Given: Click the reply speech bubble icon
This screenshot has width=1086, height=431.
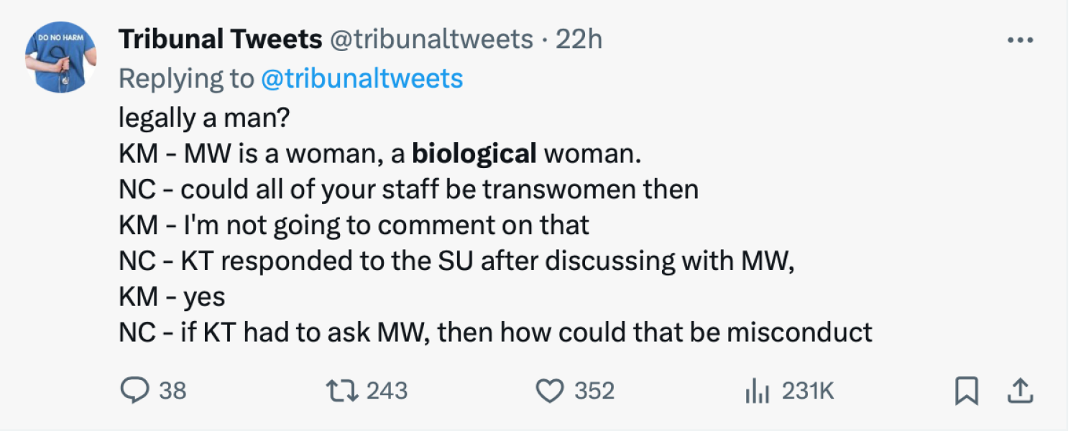Looking at the screenshot, I should pyautogui.click(x=133, y=391).
